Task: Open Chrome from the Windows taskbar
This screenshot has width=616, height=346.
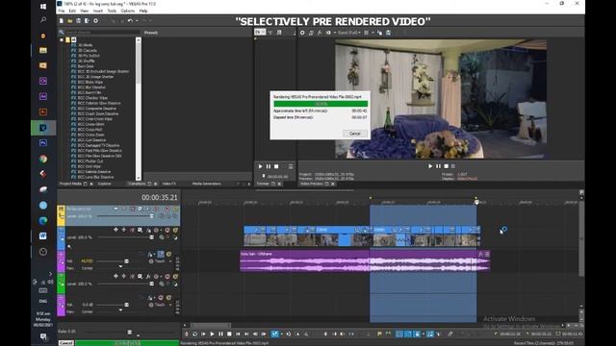Action: click(43, 159)
